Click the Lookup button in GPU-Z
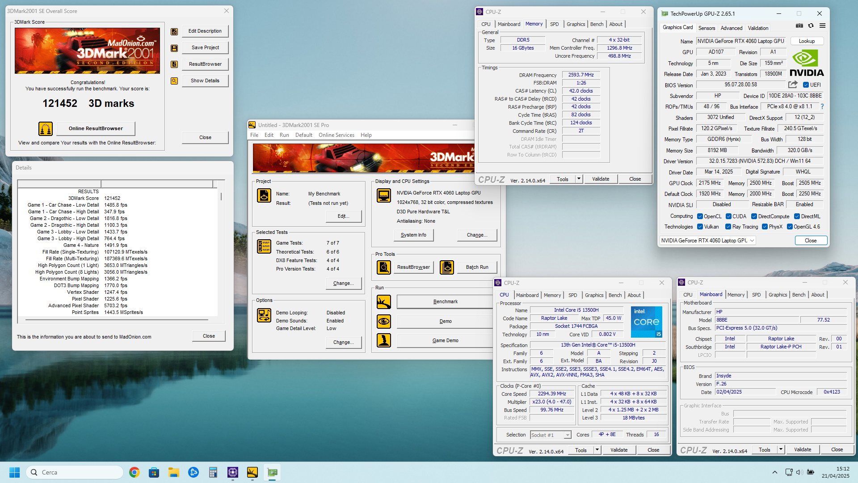Screen dimensions: 858x483 tap(807, 41)
